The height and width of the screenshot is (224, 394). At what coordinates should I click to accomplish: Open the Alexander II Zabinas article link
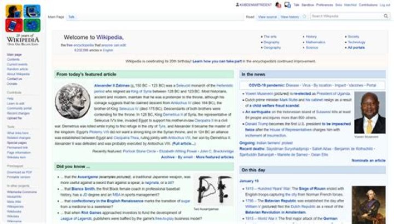coord(112,85)
